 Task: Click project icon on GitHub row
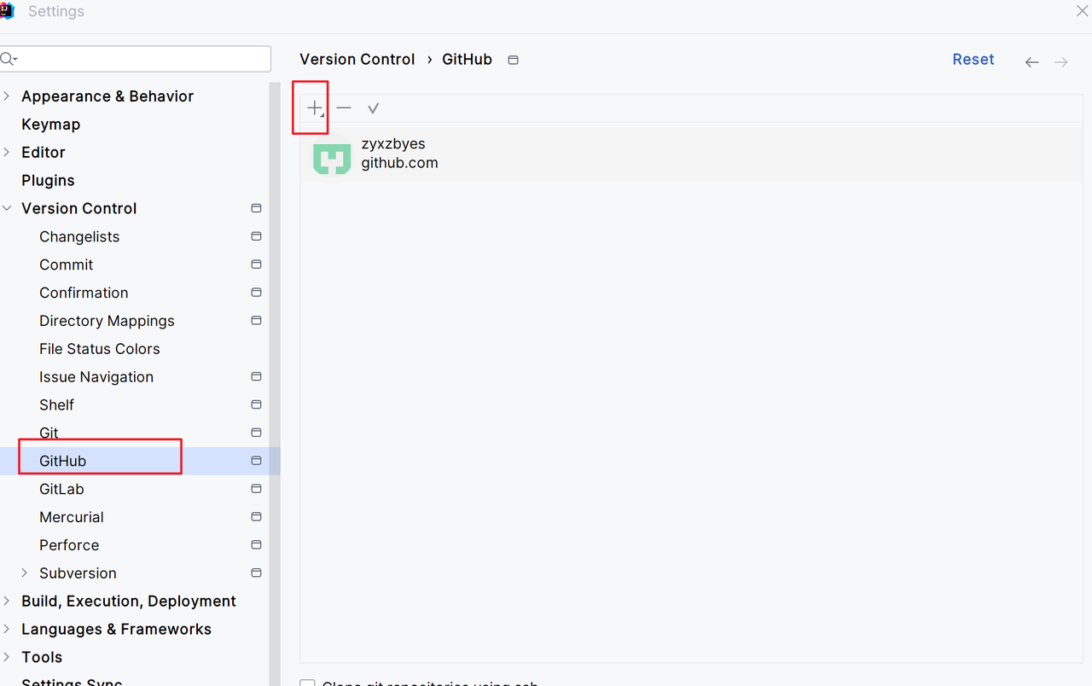coord(256,461)
